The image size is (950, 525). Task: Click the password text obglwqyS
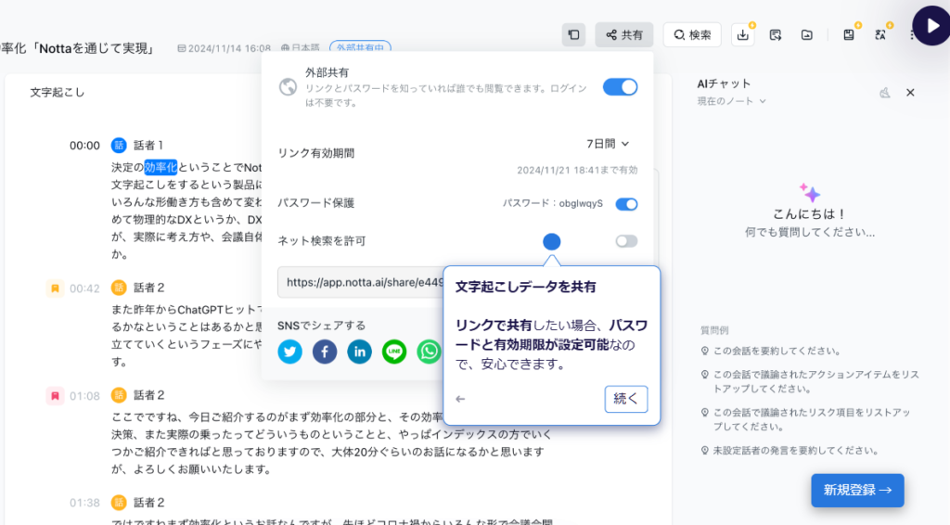tap(581, 203)
